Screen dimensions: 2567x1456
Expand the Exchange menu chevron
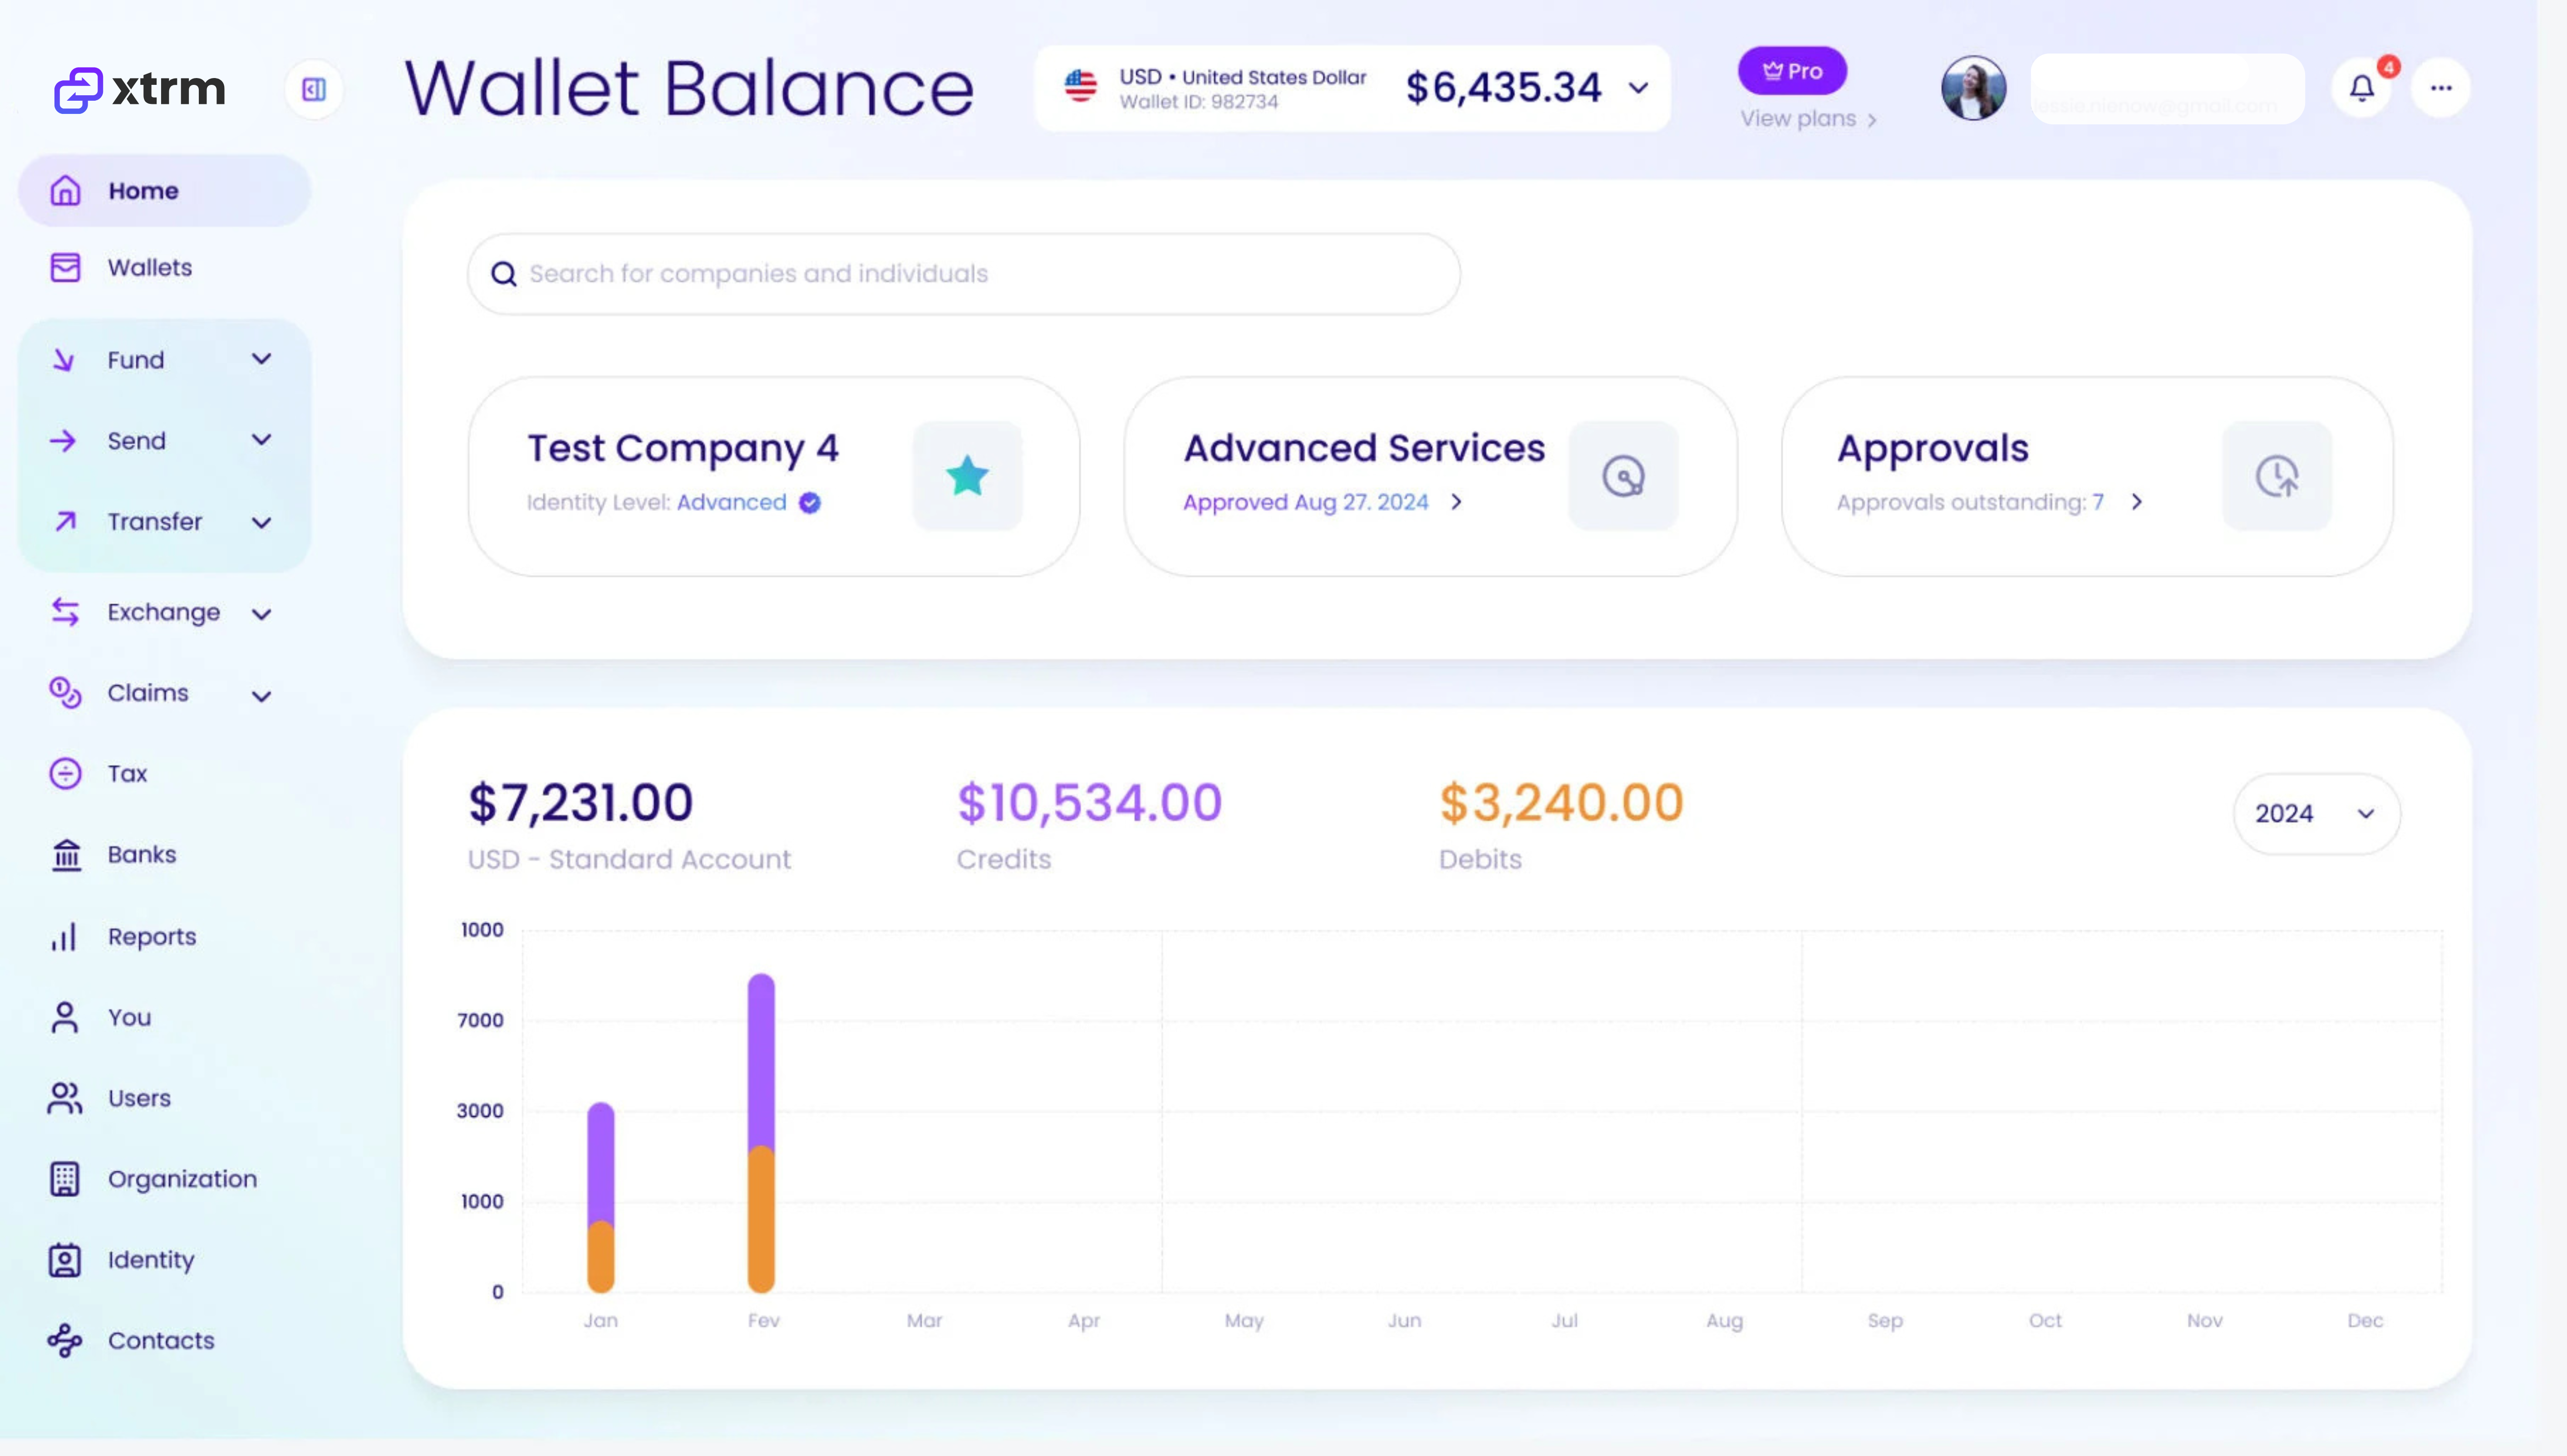click(261, 614)
